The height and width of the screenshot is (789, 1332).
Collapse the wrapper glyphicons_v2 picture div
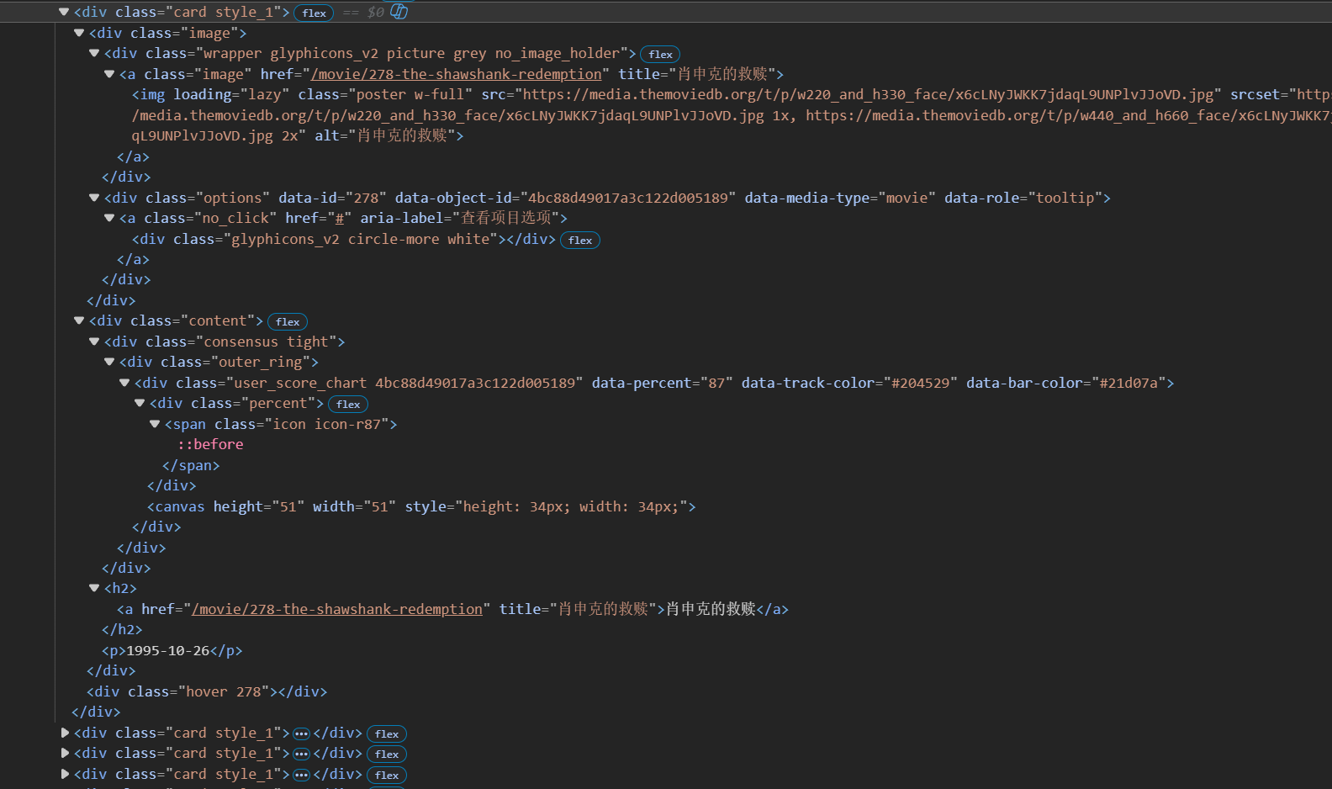point(94,53)
